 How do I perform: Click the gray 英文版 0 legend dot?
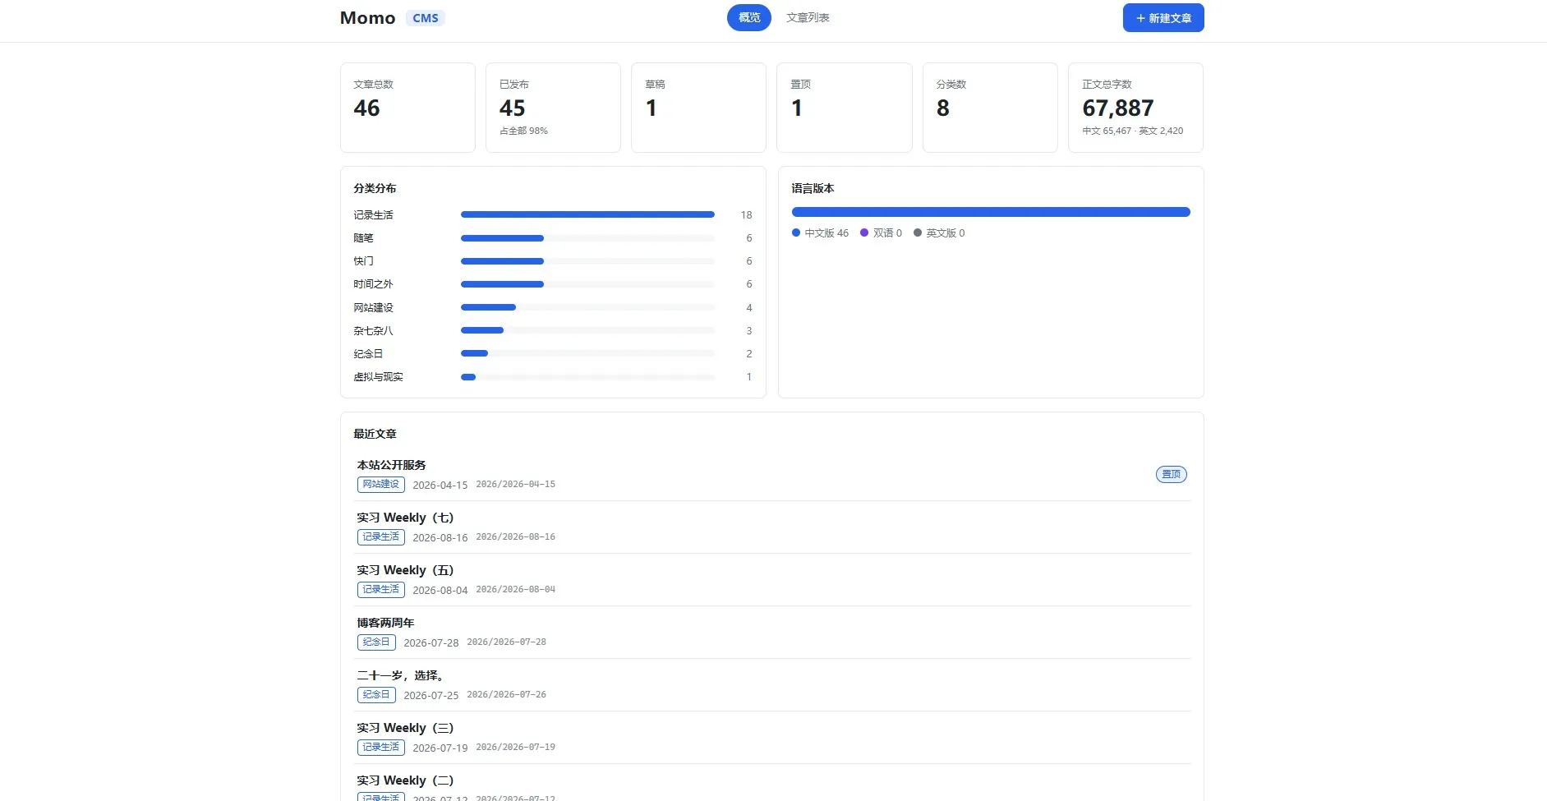coord(918,232)
